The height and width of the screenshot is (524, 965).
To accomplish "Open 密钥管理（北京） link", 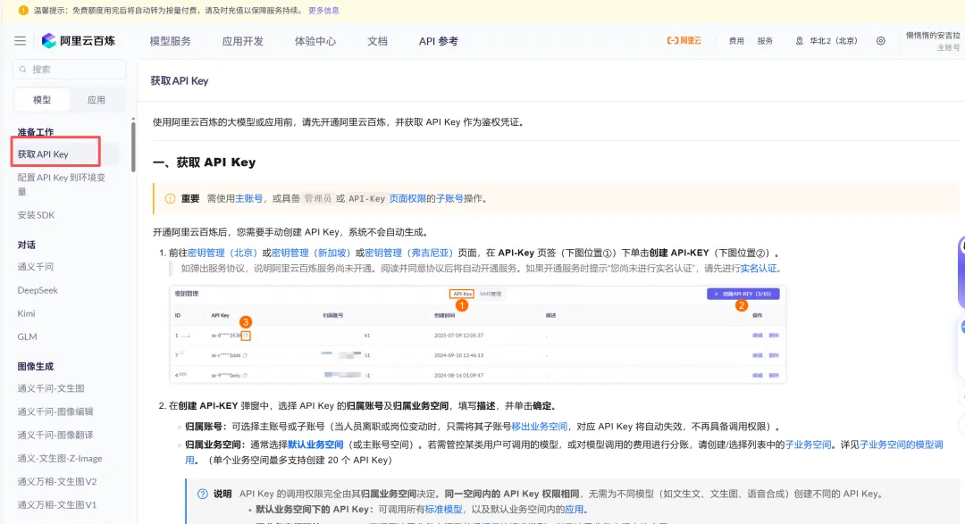I will click(222, 253).
